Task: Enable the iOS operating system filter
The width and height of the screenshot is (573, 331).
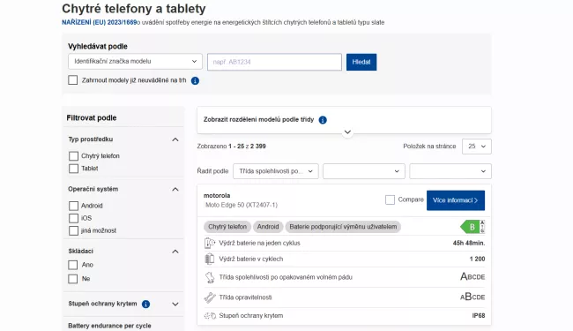Action: coord(73,218)
